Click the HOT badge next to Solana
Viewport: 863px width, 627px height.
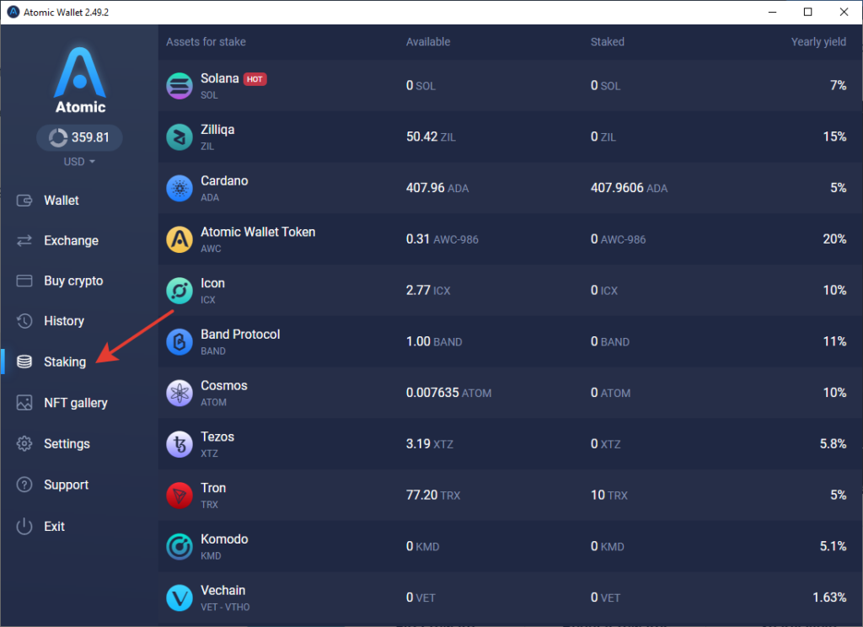coord(255,79)
